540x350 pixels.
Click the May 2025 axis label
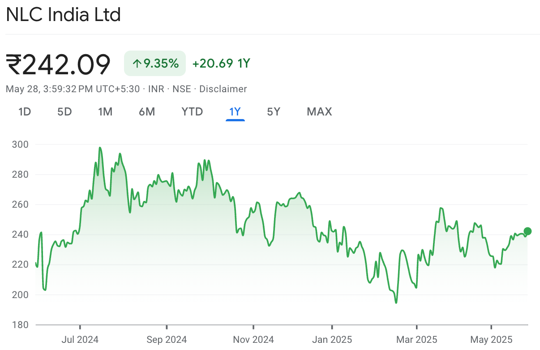pyautogui.click(x=491, y=340)
